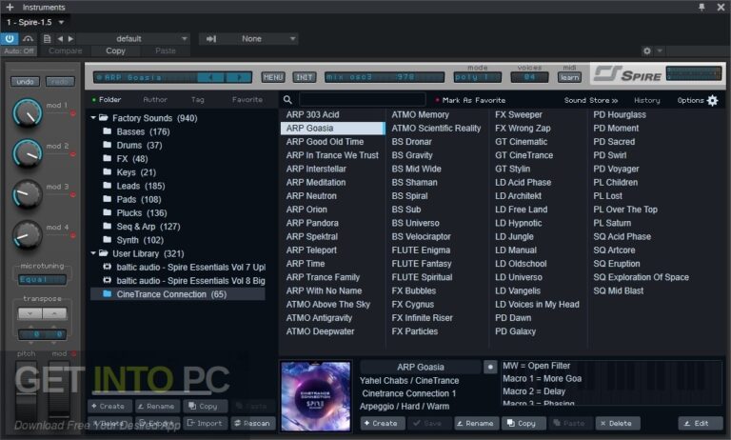731x440 pixels.
Task: Switch to the Tag tab
Action: (x=198, y=100)
